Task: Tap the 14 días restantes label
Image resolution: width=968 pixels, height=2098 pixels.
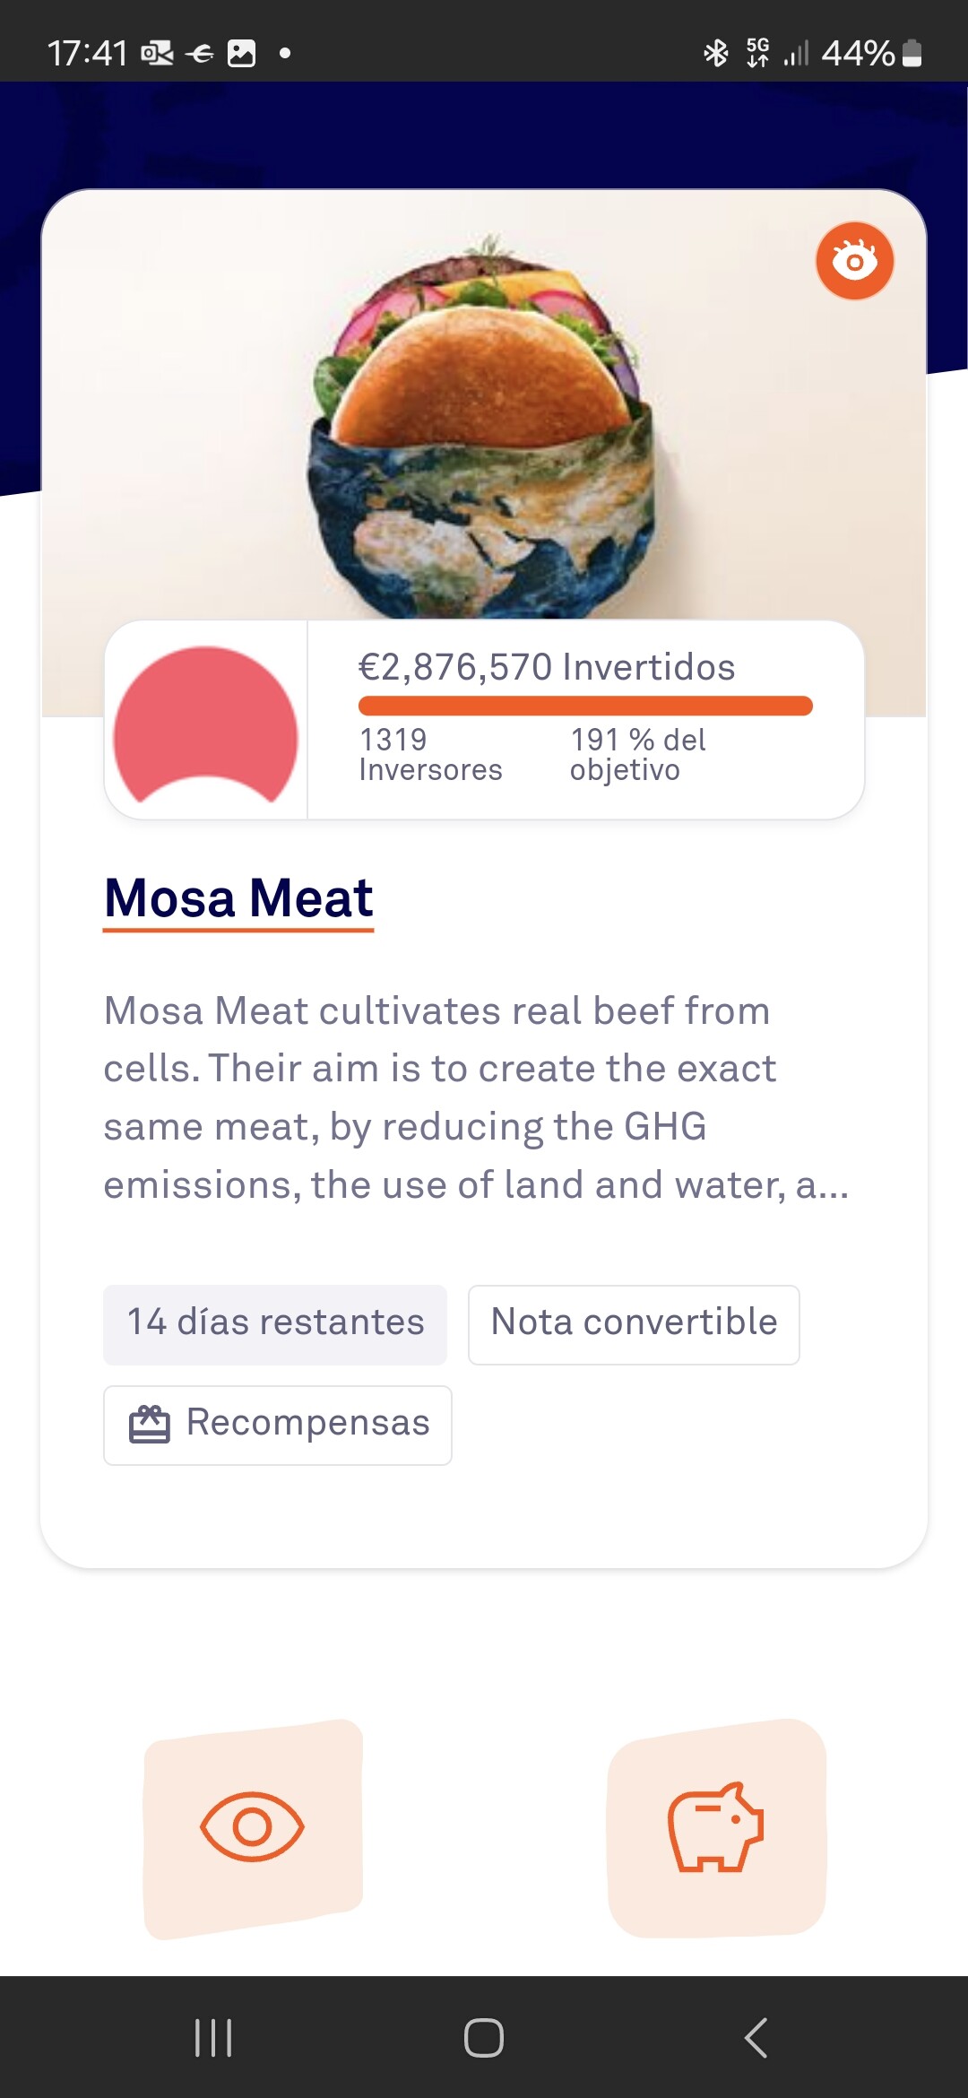Action: point(275,1324)
